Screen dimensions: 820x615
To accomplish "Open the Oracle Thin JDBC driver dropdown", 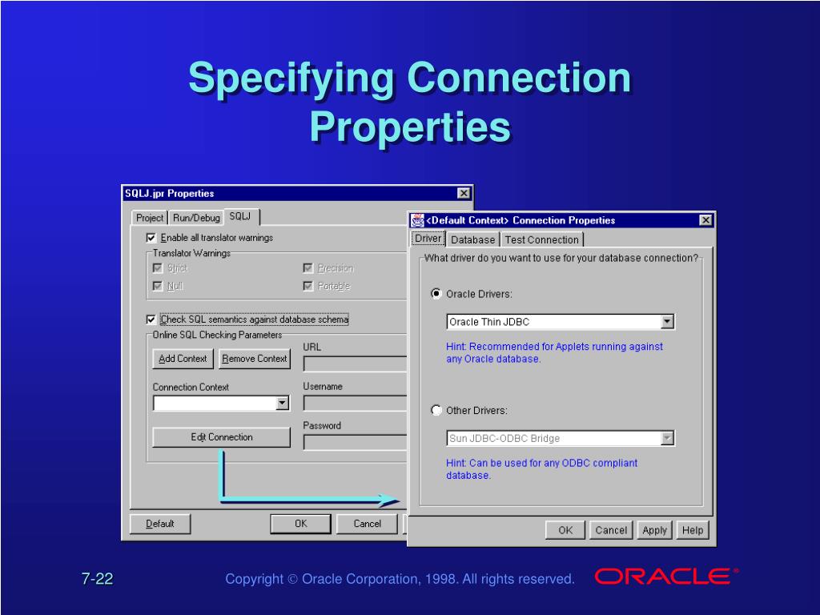I will (x=667, y=322).
